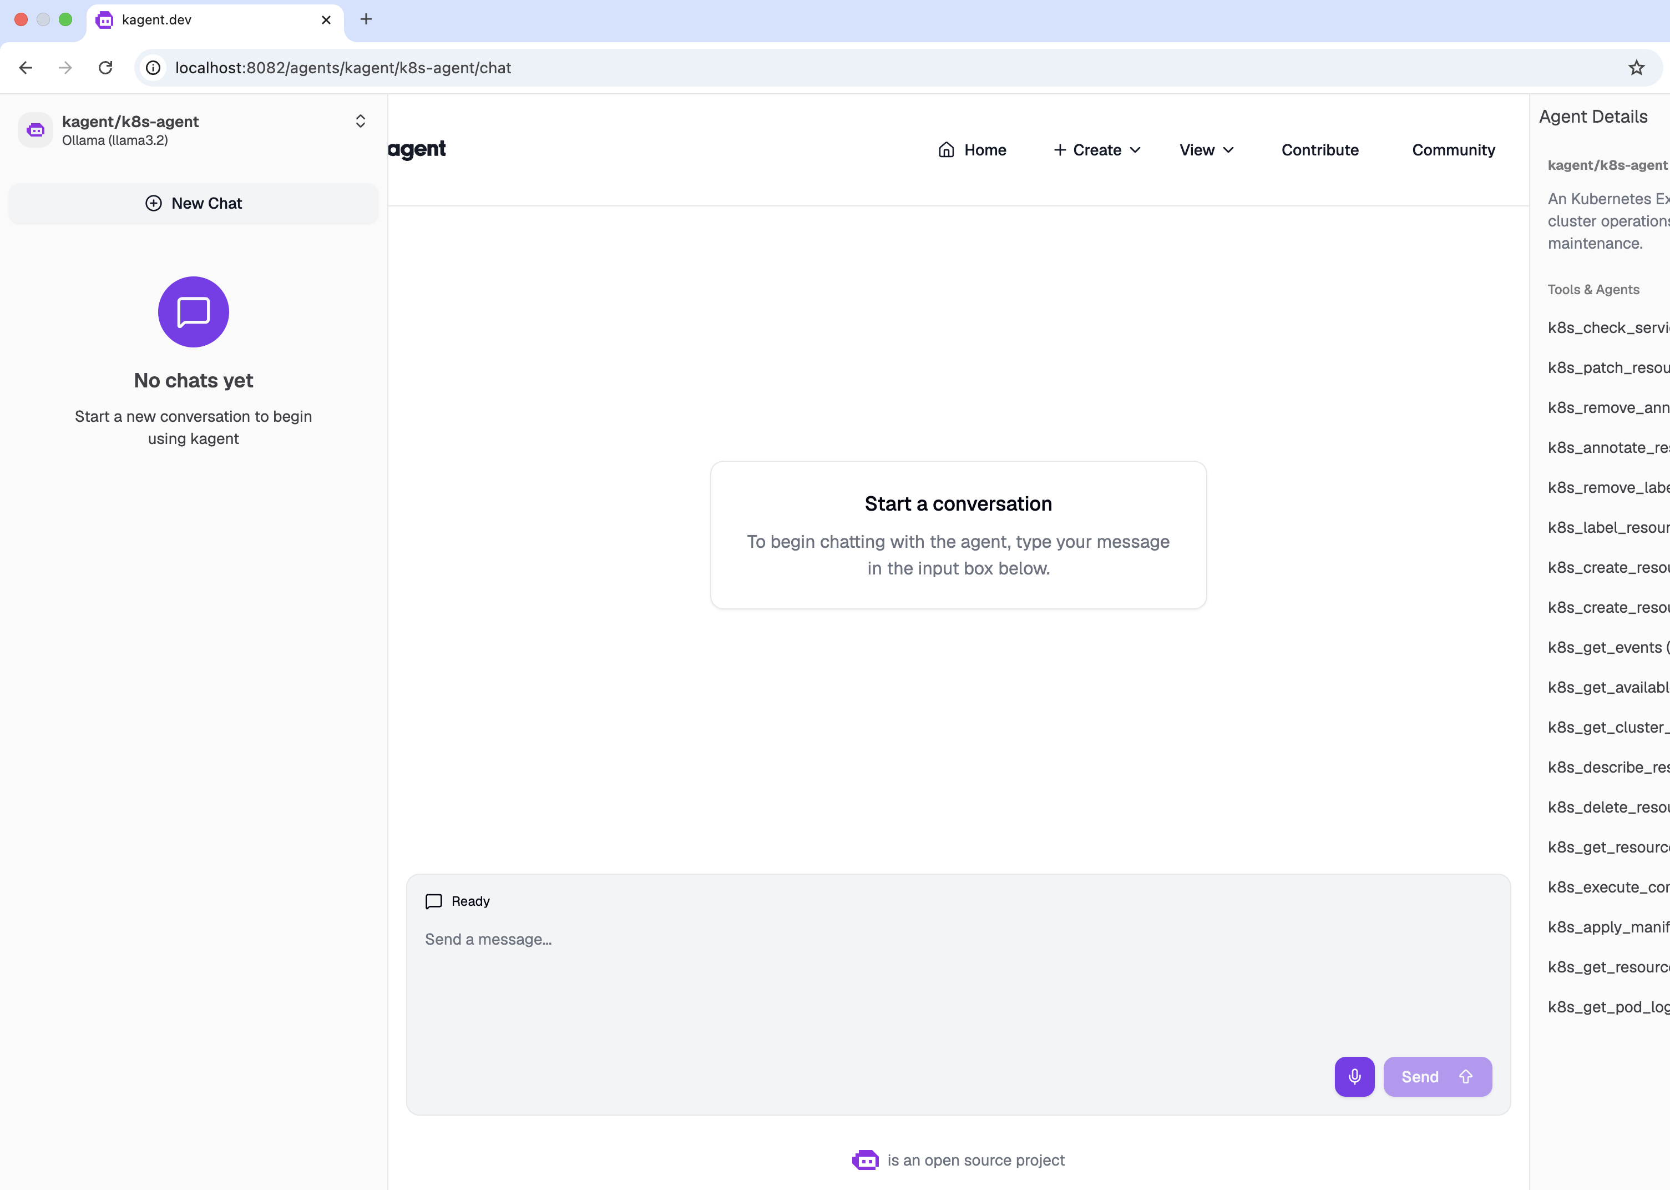Click the Tools & Agents section label
The image size is (1670, 1190).
[x=1593, y=289]
